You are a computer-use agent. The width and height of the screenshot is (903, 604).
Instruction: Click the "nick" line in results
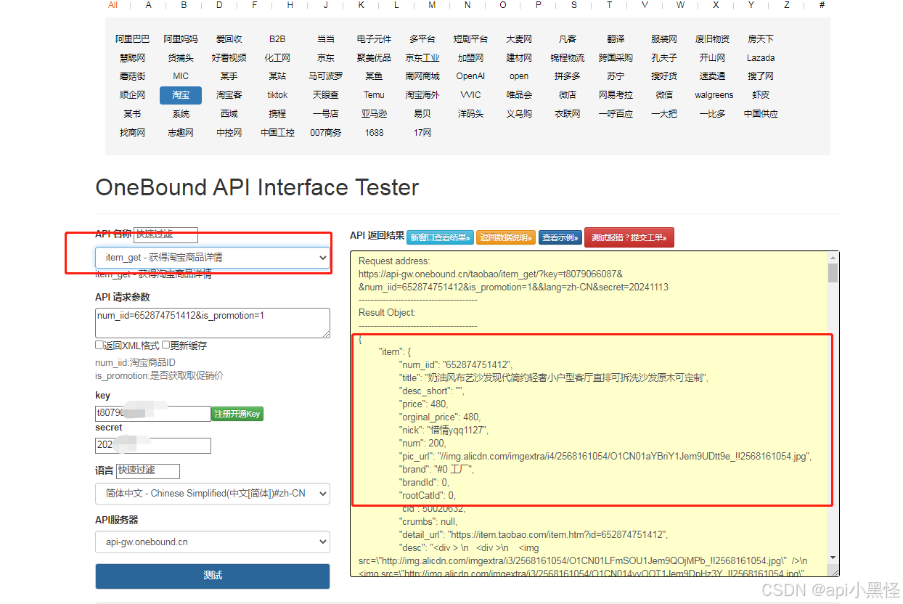(x=444, y=430)
